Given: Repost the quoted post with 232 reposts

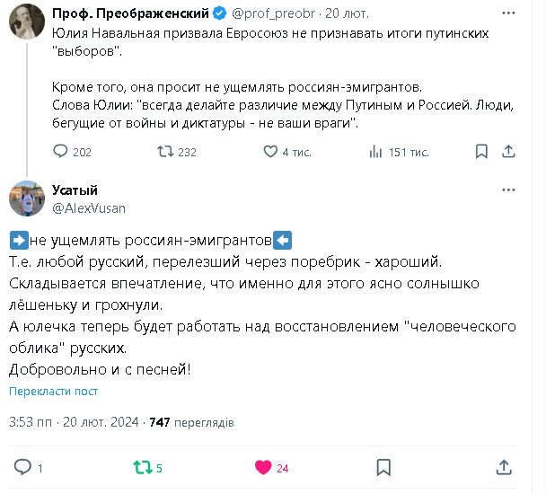Looking at the screenshot, I should pos(165,152).
